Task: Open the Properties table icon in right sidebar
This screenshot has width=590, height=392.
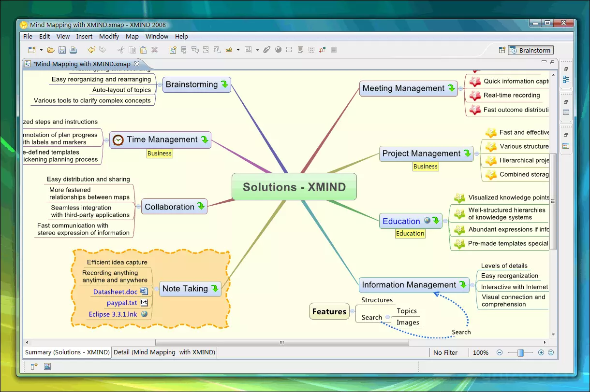Action: pyautogui.click(x=566, y=112)
